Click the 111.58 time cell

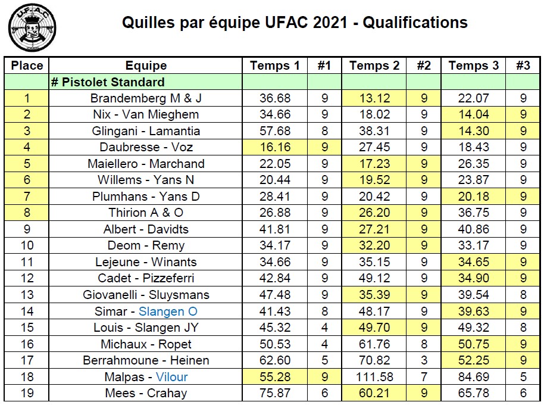[374, 376]
